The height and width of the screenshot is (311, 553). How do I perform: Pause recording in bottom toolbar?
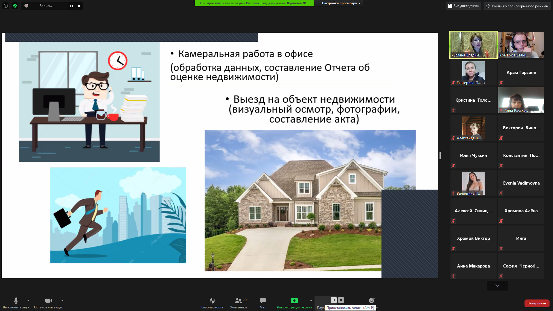coord(334,300)
